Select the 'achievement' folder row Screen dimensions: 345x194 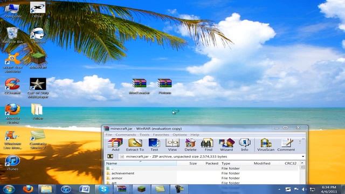[202, 174]
